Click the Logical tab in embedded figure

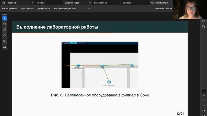[65, 43]
